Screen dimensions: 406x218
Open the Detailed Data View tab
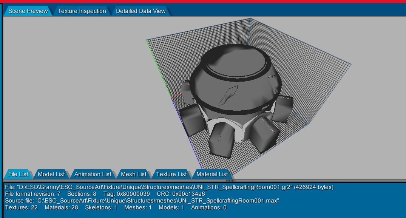click(x=140, y=11)
